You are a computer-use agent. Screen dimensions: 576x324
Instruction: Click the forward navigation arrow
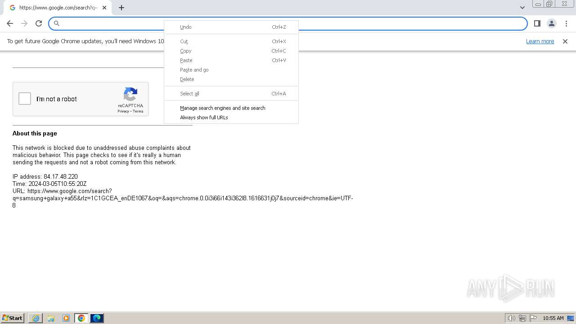(24, 23)
